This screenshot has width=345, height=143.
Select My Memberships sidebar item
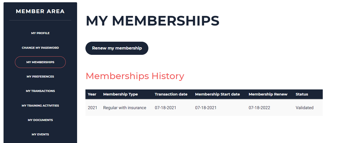[x=40, y=62]
